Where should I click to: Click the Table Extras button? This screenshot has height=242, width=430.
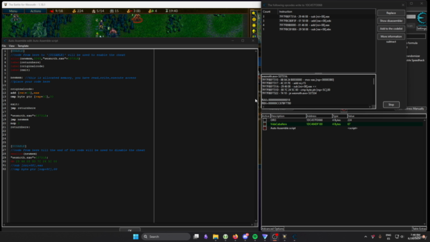pos(419,229)
